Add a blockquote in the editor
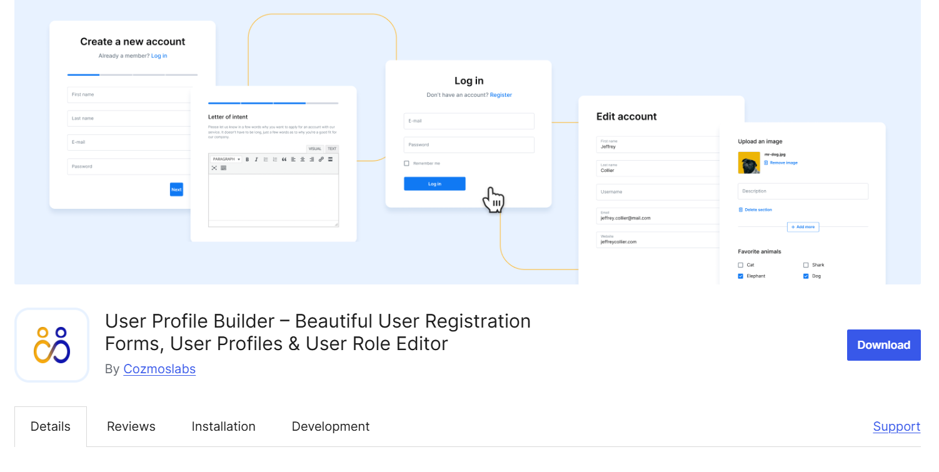 284,159
